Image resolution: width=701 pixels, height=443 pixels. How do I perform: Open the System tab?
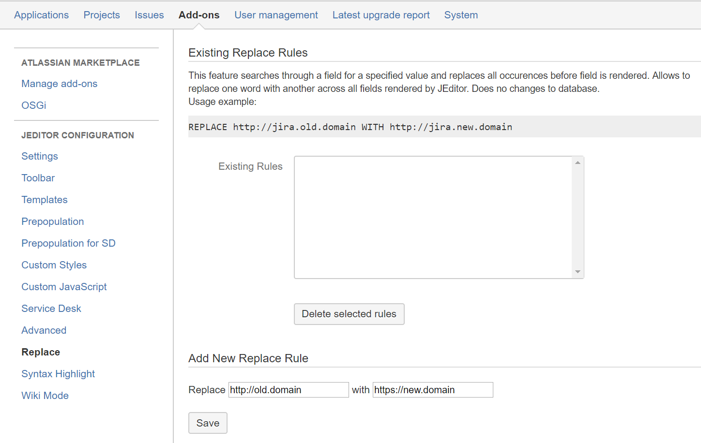(461, 15)
